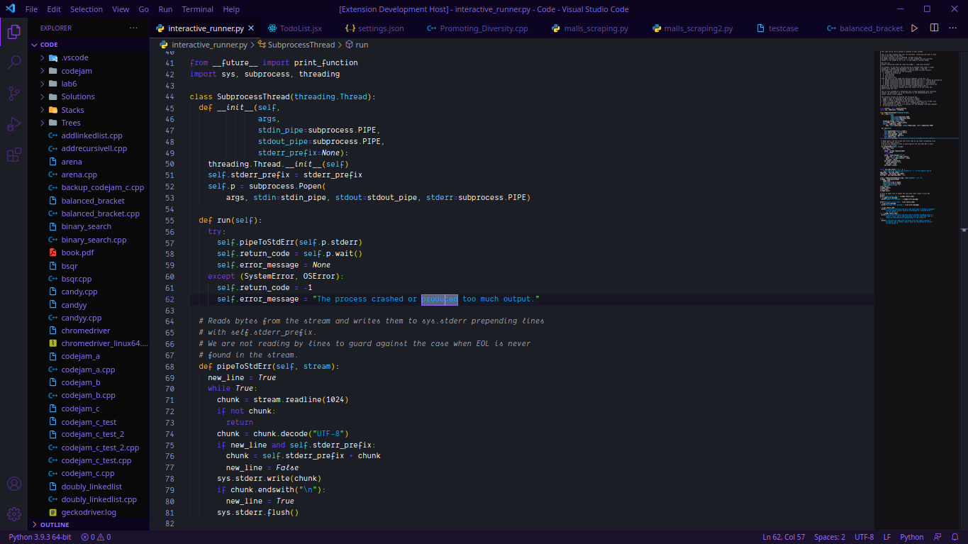The height and width of the screenshot is (544, 968).
Task: Expand the .vscode folder
Action: [x=74, y=58]
